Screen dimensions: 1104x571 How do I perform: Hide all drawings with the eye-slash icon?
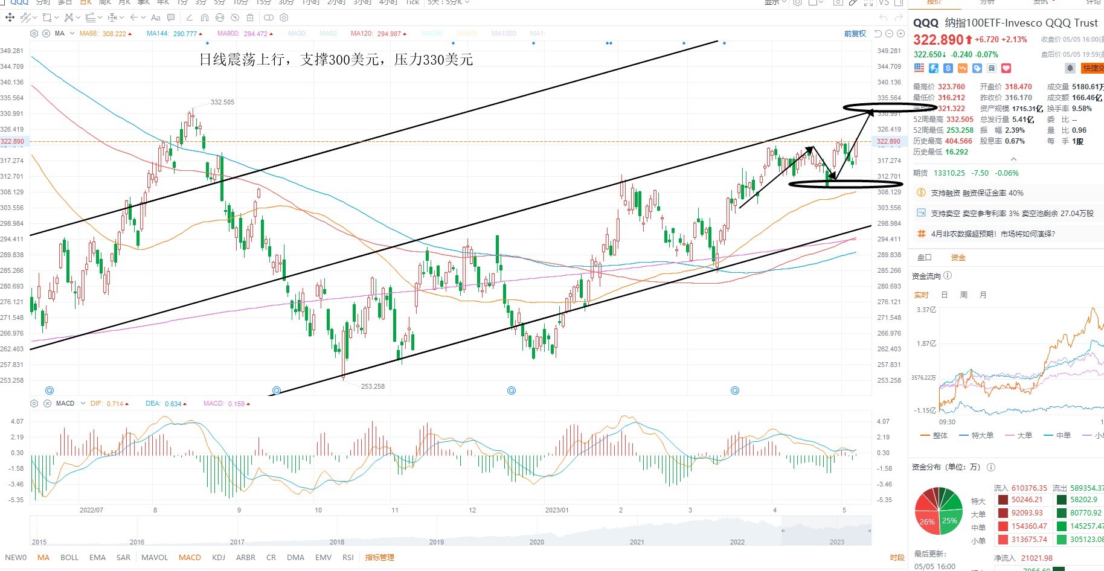tap(235, 18)
